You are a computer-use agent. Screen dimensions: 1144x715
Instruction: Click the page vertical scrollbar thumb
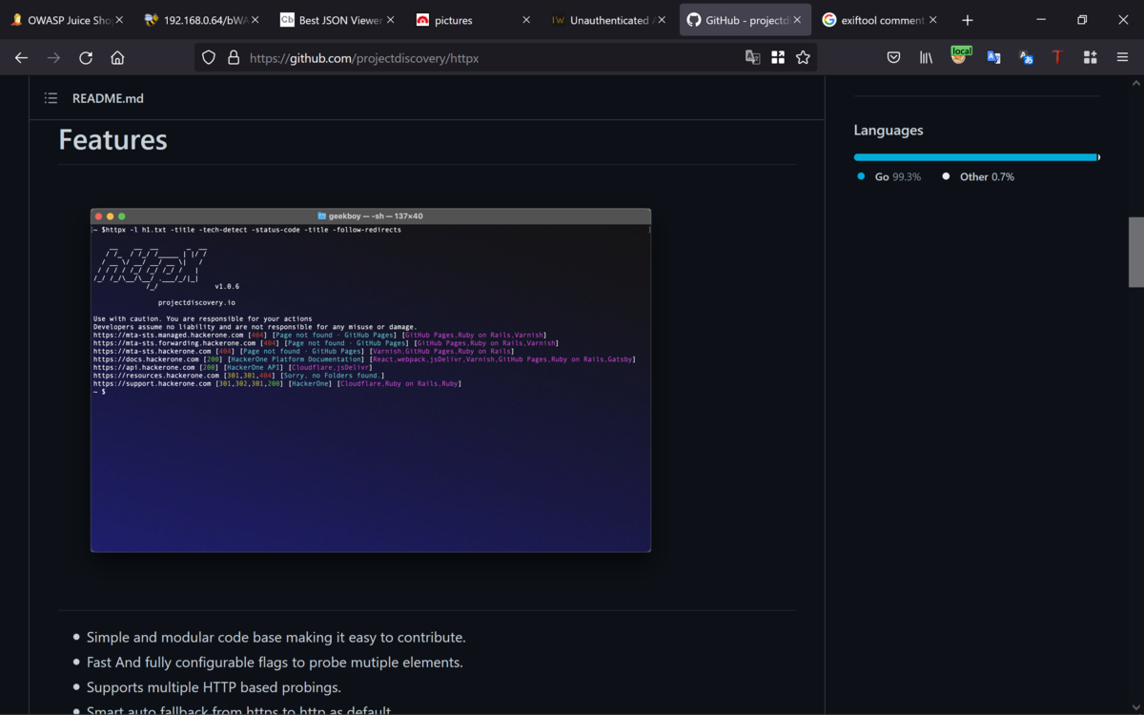click(1136, 252)
